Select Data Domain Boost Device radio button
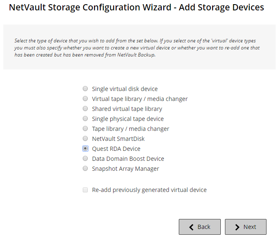The height and width of the screenshot is (241, 279). (x=85, y=159)
